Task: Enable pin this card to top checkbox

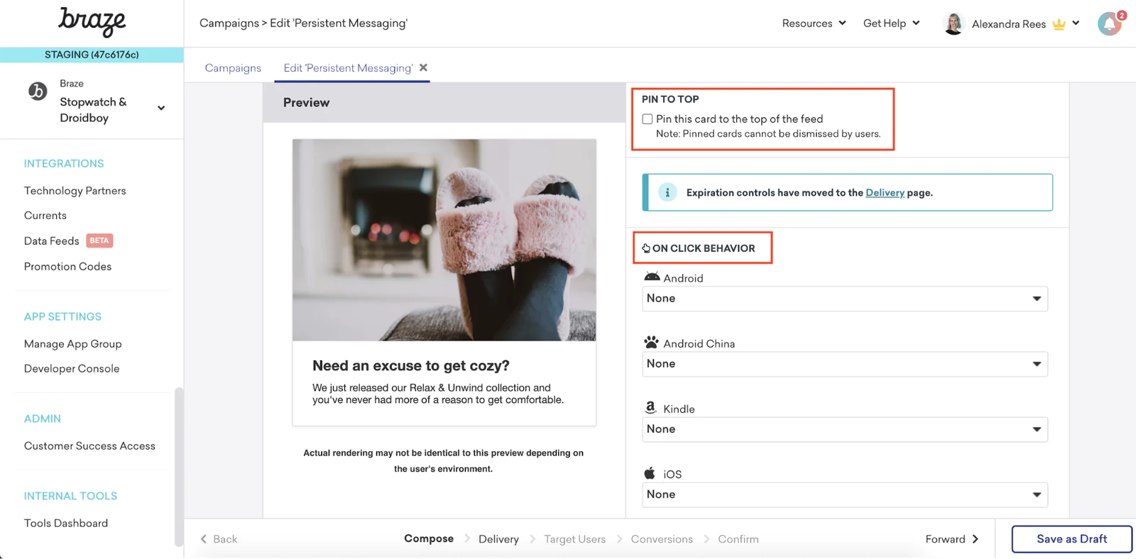Action: (x=648, y=119)
